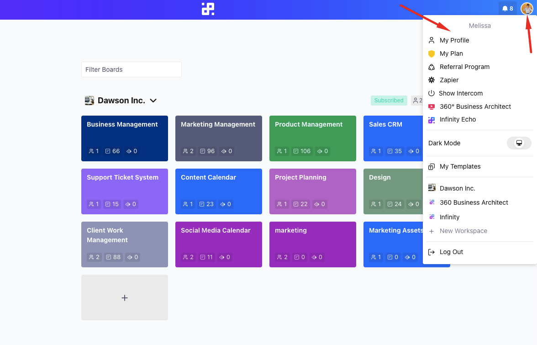Expand the Dawson Inc. workspace dropdown
Viewport: 537px width, 345px height.
pos(153,101)
